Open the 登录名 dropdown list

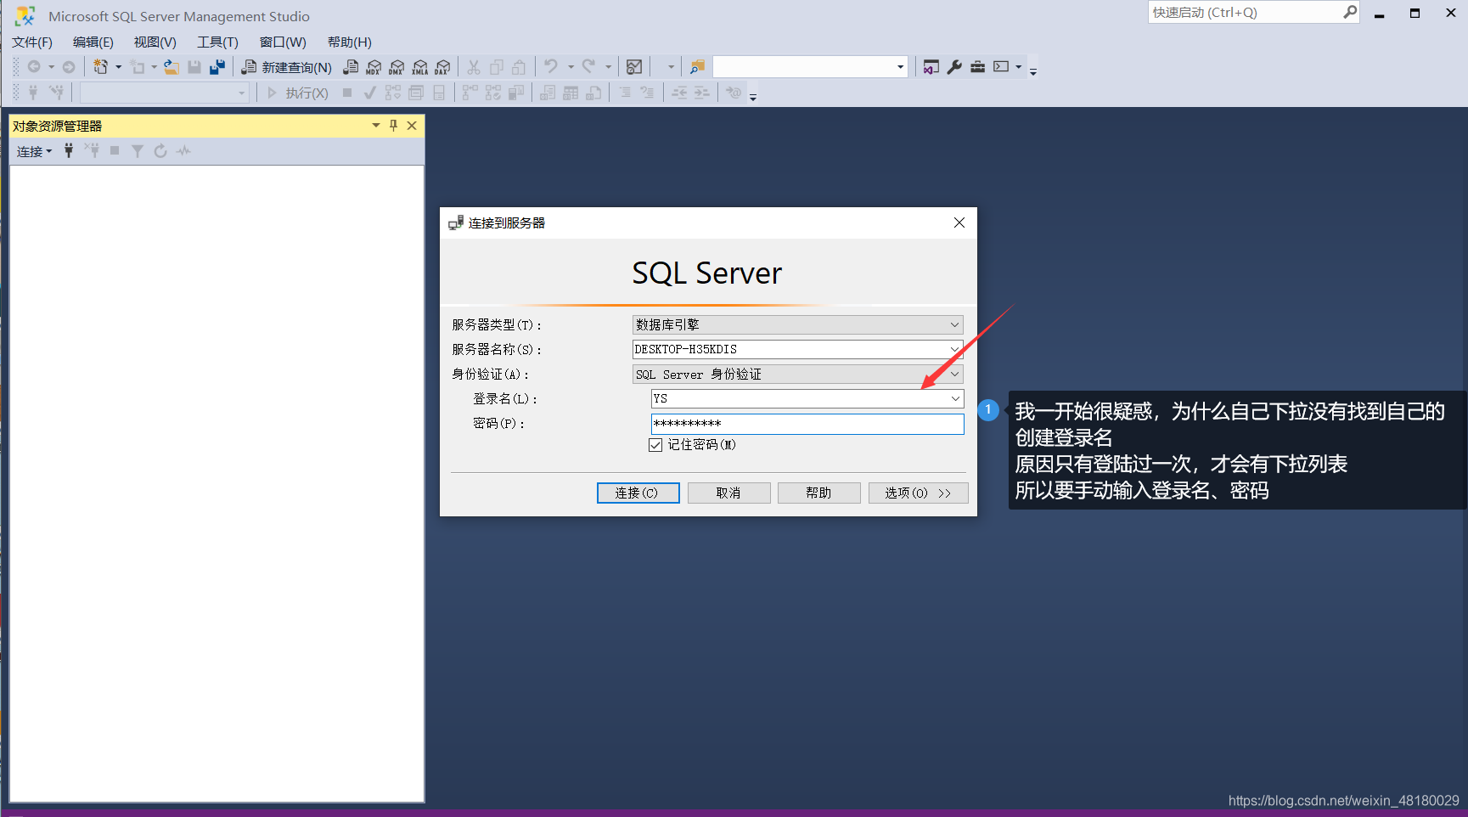(955, 399)
